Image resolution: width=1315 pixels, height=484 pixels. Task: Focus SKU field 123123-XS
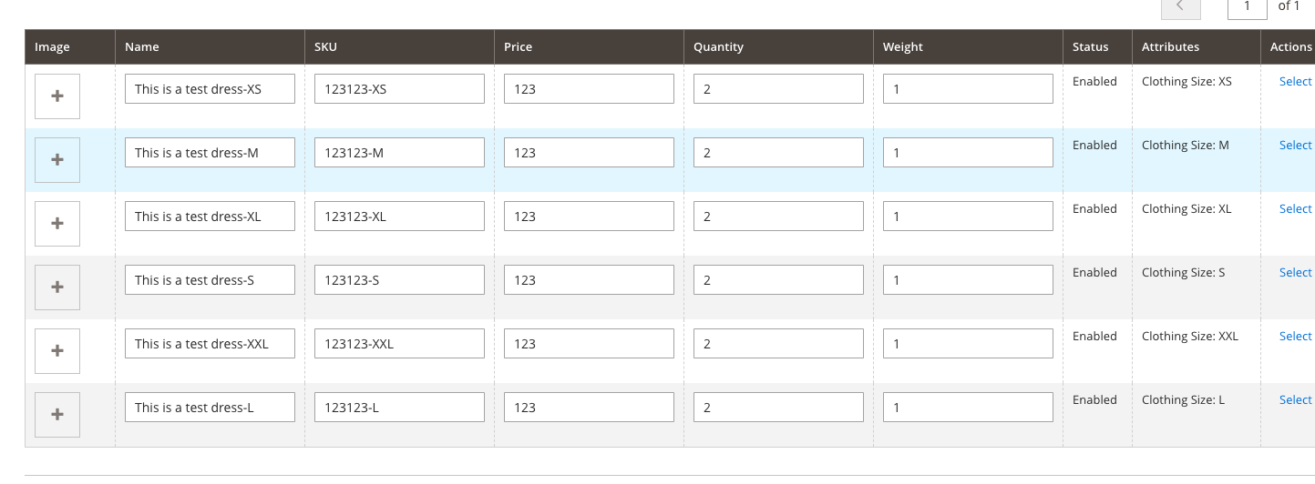[399, 89]
